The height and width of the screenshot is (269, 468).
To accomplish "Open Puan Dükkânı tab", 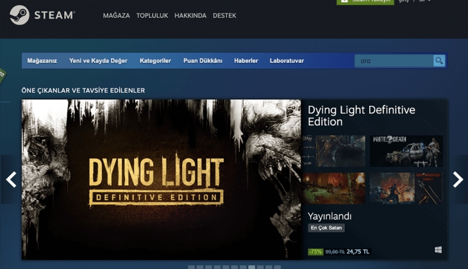I will point(203,61).
